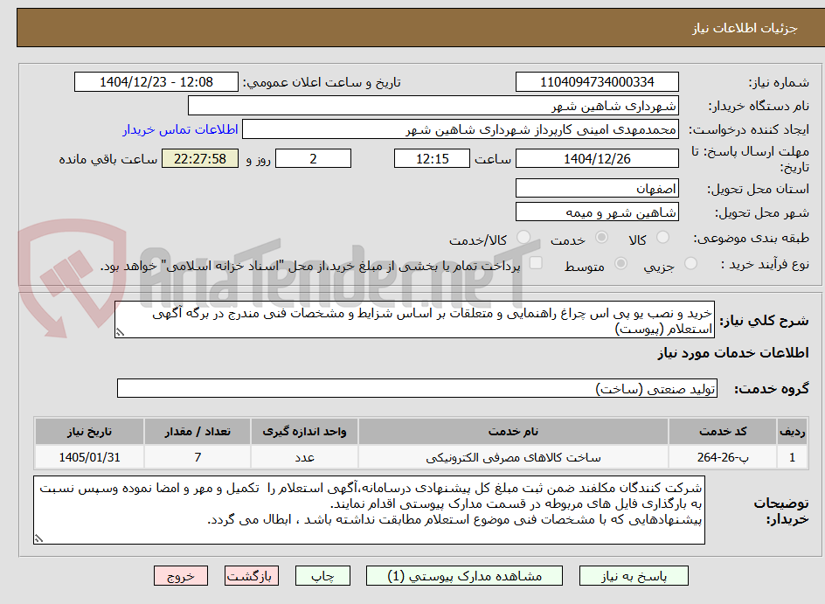Click the unit cell عدد
This screenshot has width=825, height=604.
coord(304,457)
